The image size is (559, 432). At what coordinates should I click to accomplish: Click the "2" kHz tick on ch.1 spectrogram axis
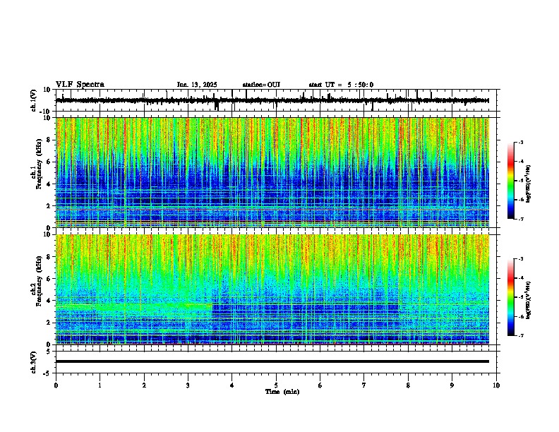[x=50, y=206]
